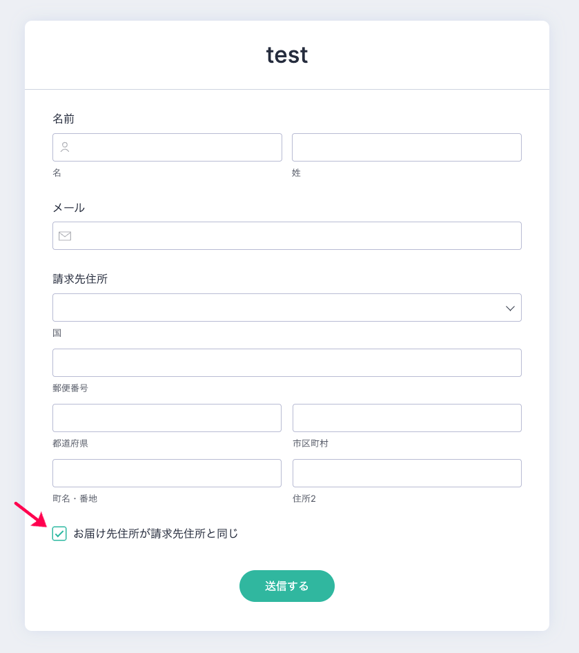Click the person icon in the name field
The height and width of the screenshot is (653, 579).
pyautogui.click(x=65, y=147)
